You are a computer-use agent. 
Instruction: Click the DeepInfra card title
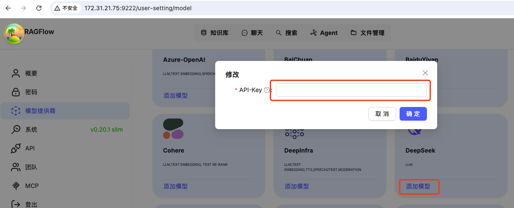pos(299,150)
